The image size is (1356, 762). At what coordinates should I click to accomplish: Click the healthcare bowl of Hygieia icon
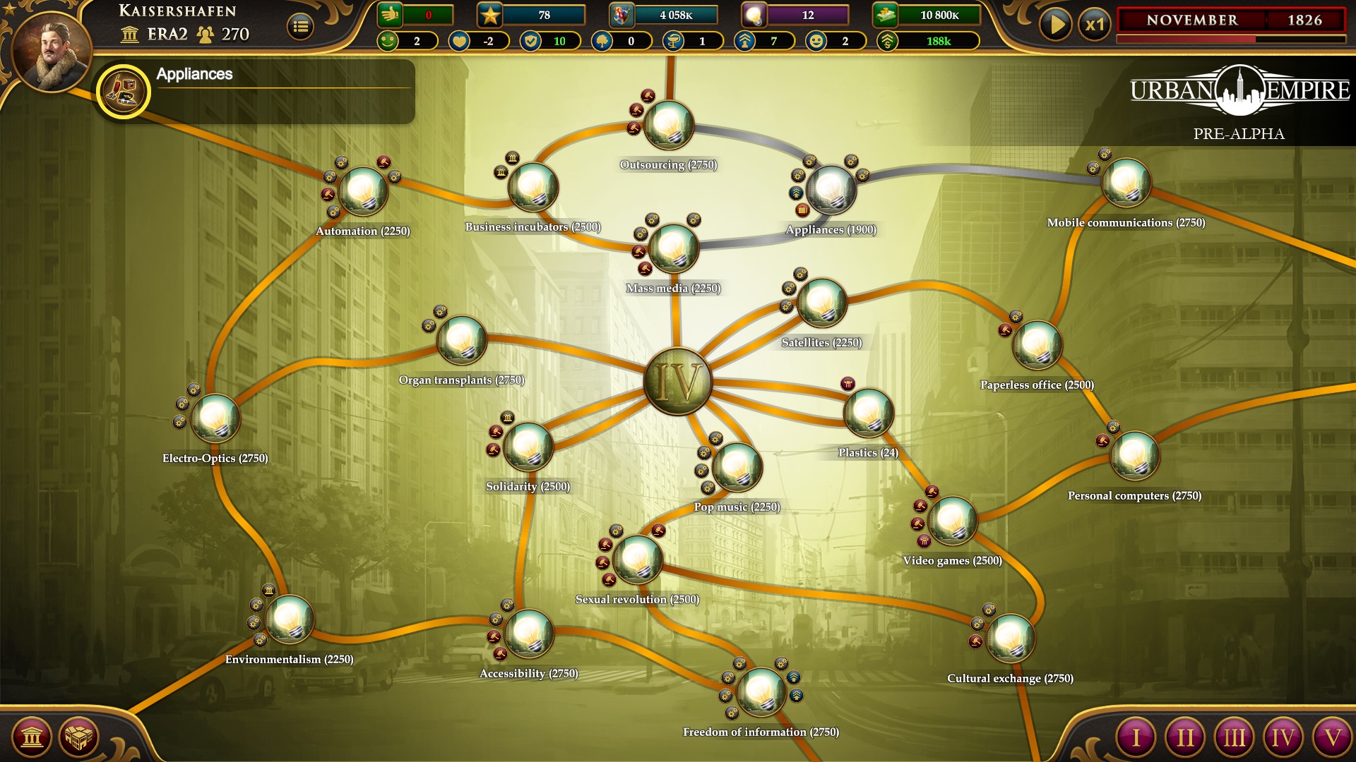(x=673, y=41)
